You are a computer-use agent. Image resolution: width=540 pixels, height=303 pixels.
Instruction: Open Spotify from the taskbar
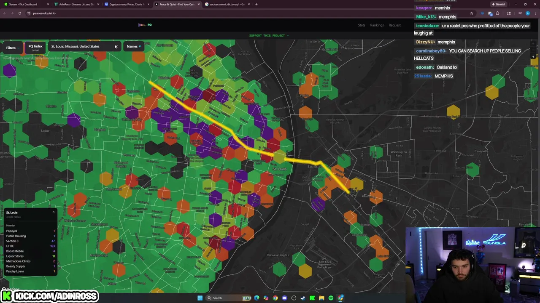coord(331,298)
